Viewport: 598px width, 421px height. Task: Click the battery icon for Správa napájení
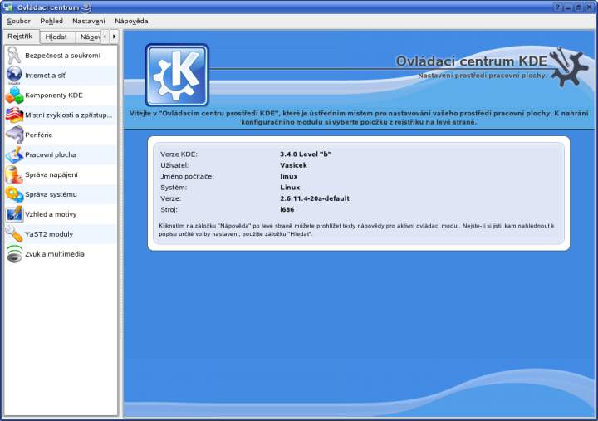[x=14, y=174]
